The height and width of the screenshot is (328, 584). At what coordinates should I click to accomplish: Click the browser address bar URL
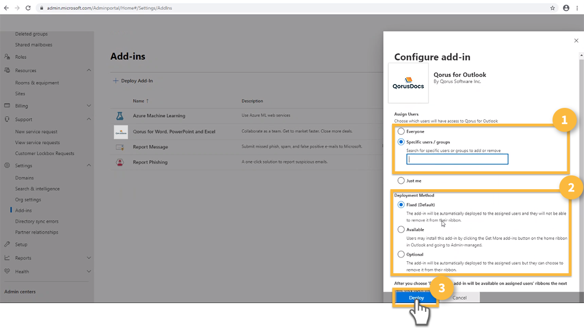(109, 8)
